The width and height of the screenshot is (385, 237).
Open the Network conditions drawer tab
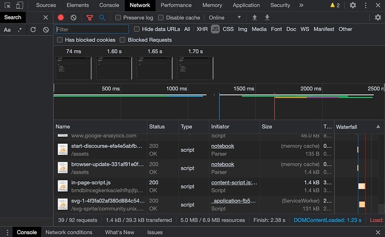tap(69, 232)
